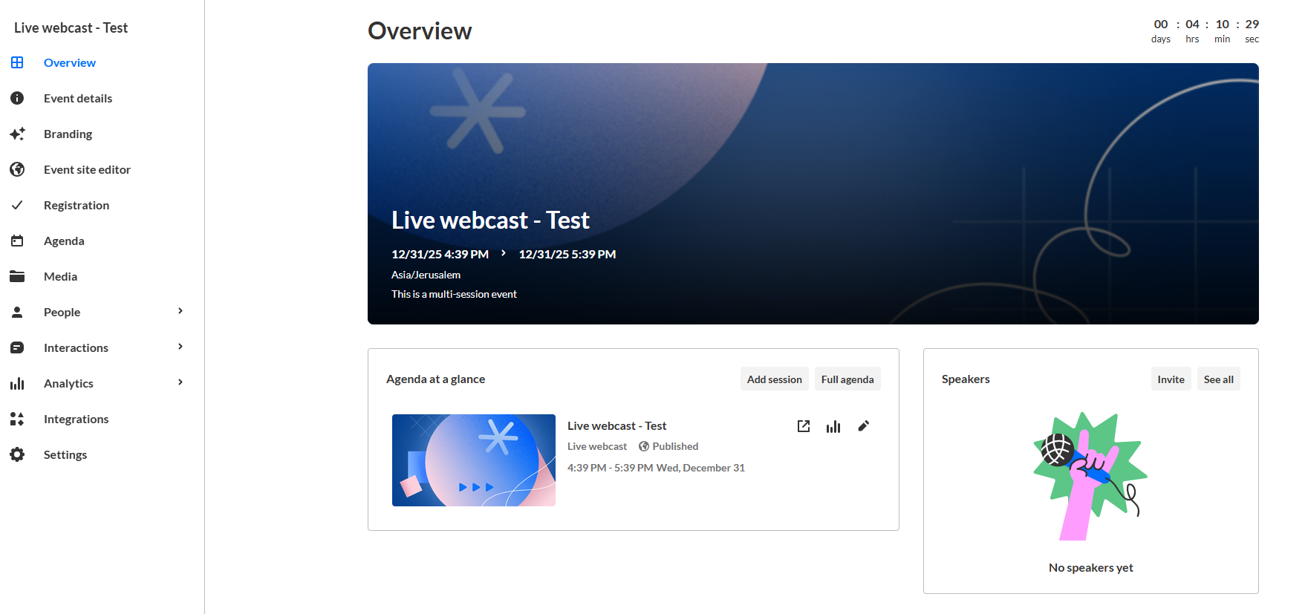Viewport: 1308px width, 614px height.
Task: Expand the Analytics submenu chevron
Action: (x=180, y=382)
